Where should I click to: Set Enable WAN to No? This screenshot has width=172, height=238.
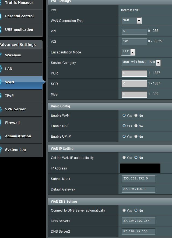136,115
